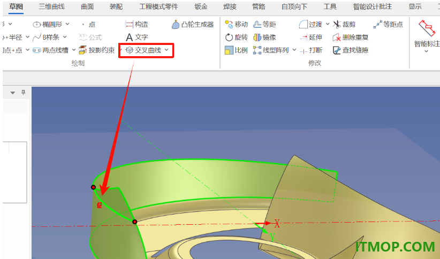The width and height of the screenshot is (440, 259).
Task: Select the 裁剪 trim tool
Action: tap(344, 25)
